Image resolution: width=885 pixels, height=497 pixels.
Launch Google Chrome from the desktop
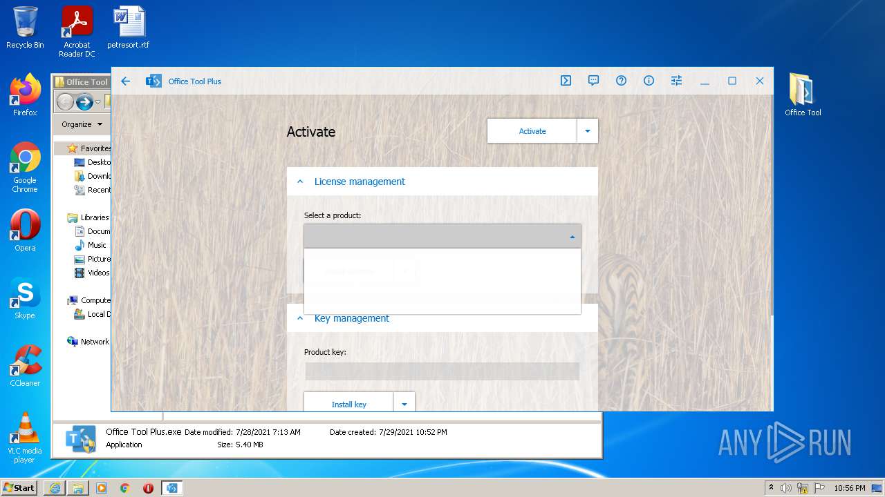click(25, 167)
